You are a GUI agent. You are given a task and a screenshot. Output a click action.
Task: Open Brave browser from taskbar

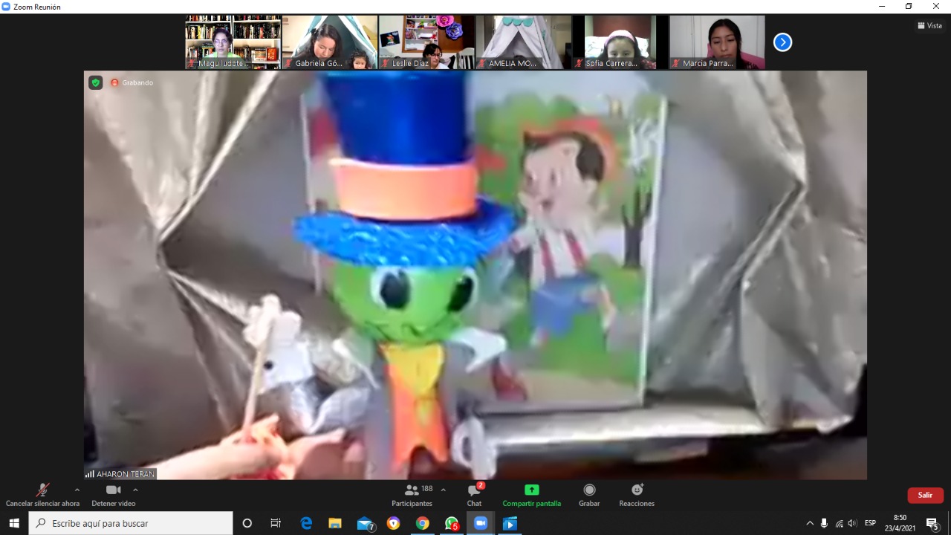(393, 523)
